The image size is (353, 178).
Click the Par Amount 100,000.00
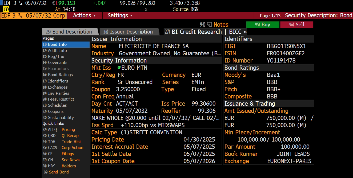pos(295,147)
